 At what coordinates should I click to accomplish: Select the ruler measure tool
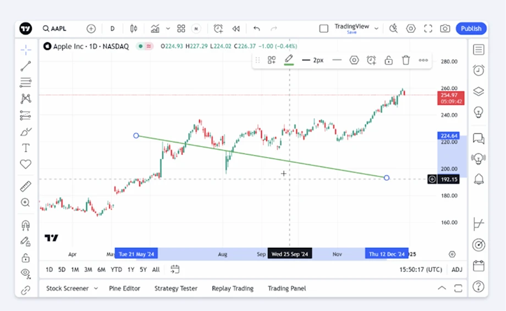tap(26, 186)
